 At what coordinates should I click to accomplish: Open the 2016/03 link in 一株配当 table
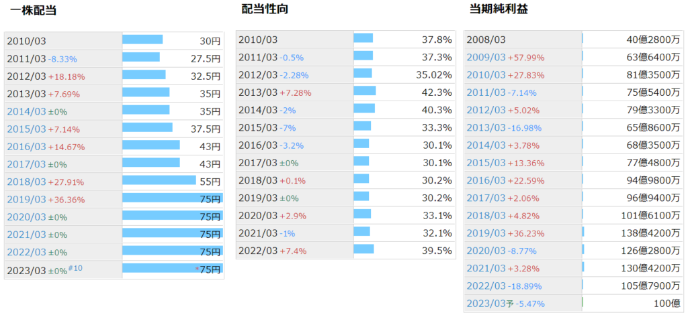click(x=26, y=147)
